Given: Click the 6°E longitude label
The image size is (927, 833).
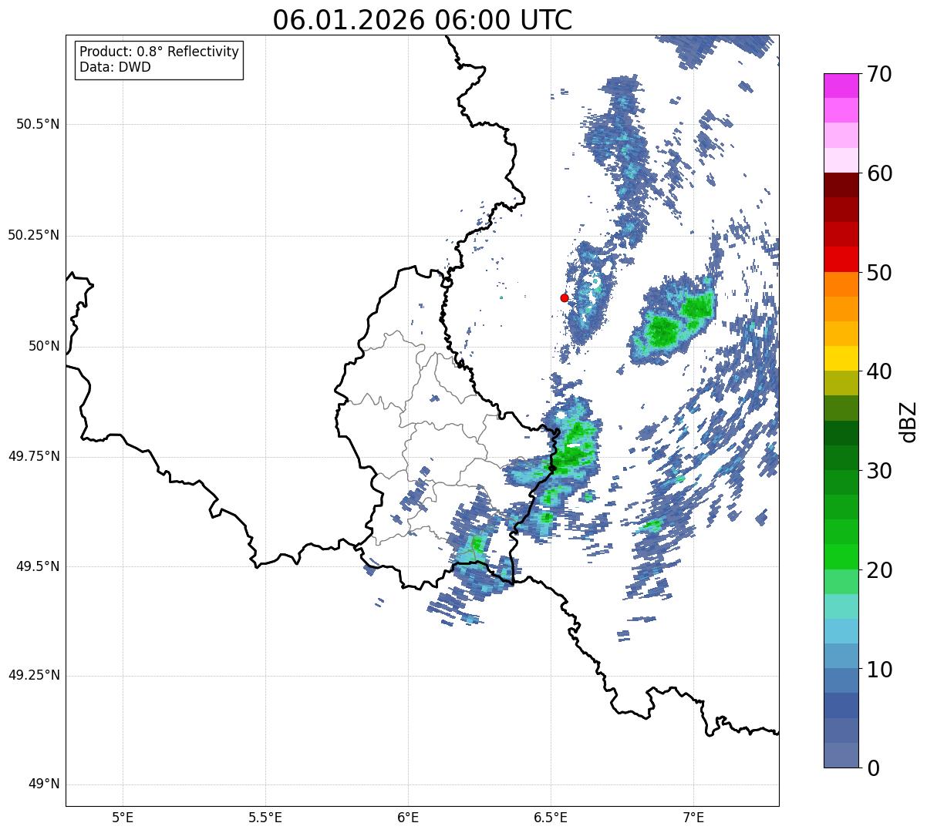Looking at the screenshot, I should 408,818.
